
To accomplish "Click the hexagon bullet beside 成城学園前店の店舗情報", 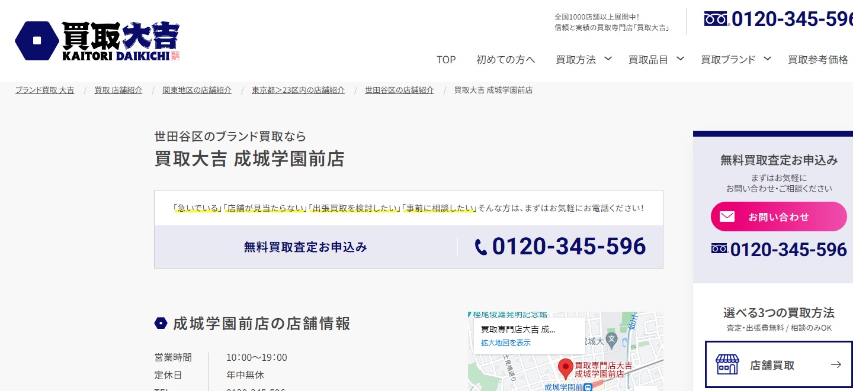I will pyautogui.click(x=161, y=323).
